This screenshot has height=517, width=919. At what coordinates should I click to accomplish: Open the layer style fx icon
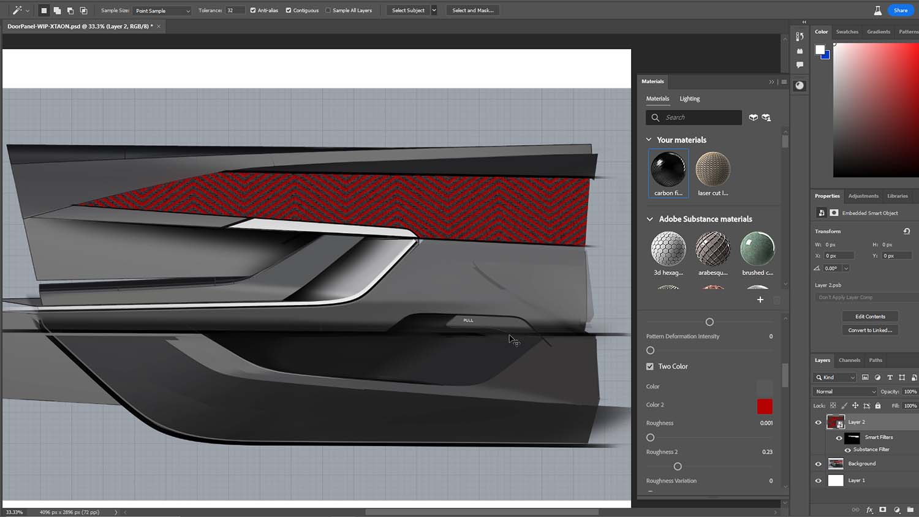869,510
